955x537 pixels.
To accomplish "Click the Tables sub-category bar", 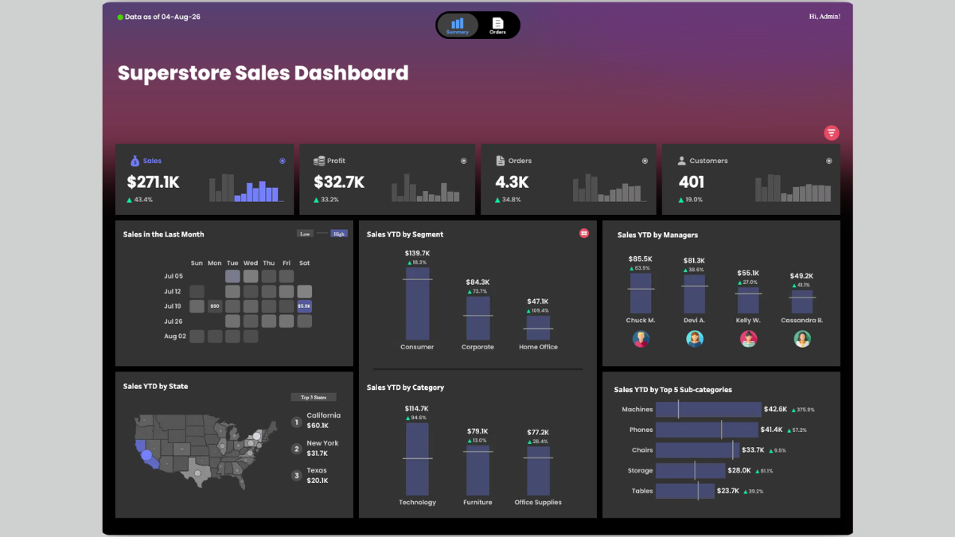I will (x=684, y=491).
